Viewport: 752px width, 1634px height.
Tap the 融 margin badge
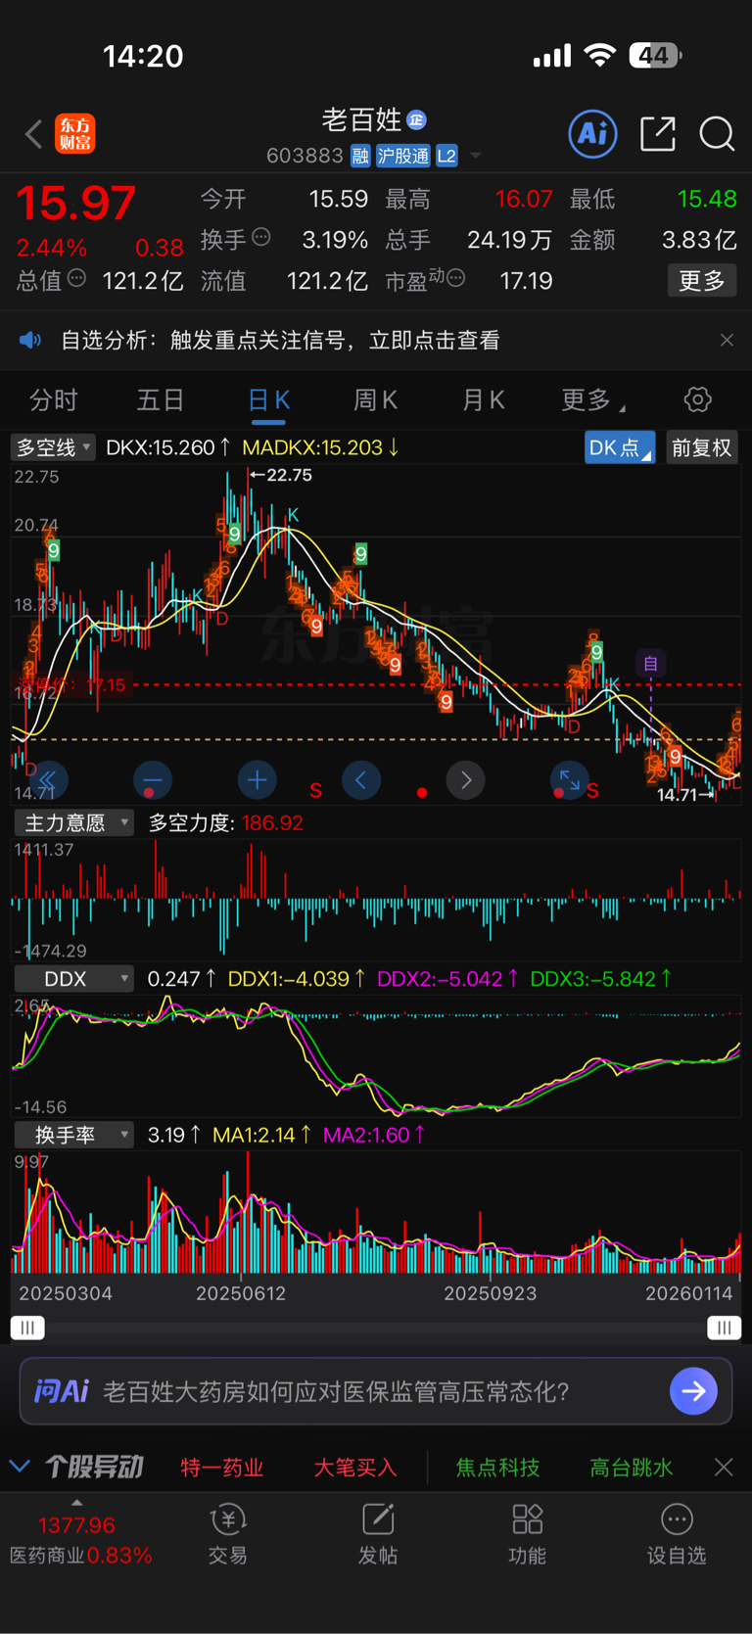coord(360,156)
